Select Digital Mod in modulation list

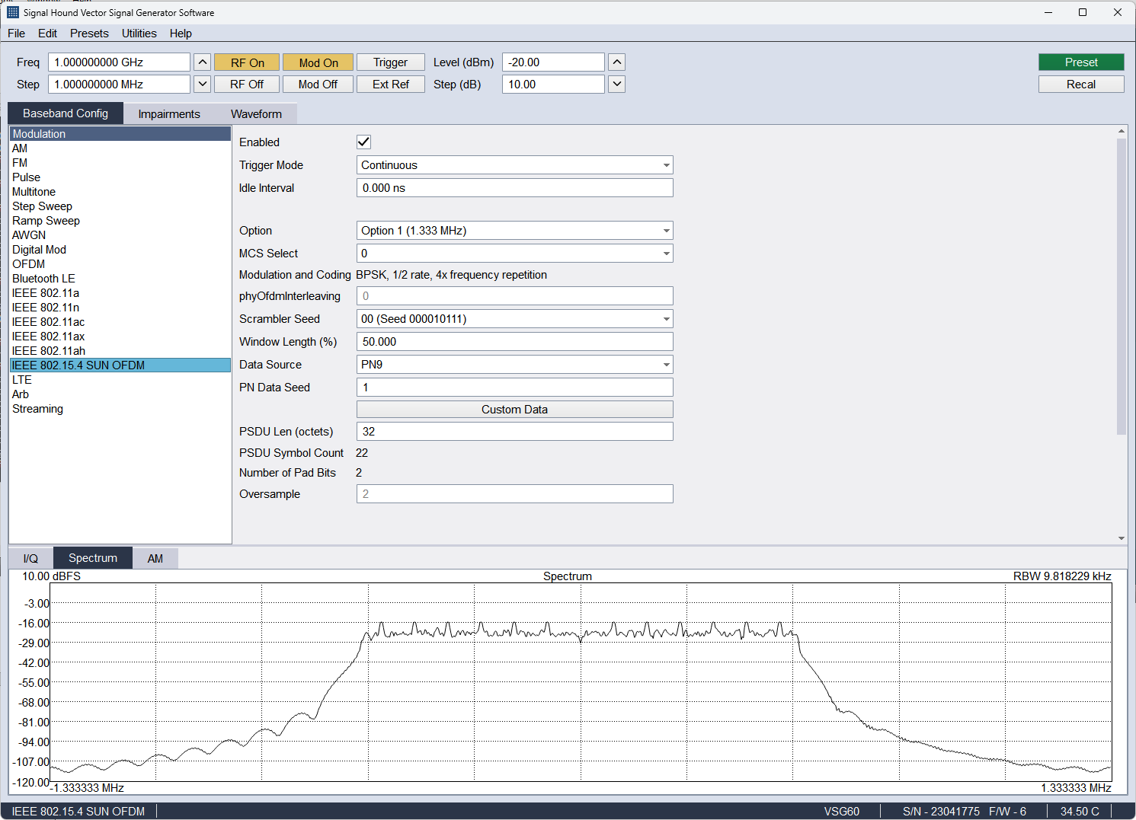point(120,250)
